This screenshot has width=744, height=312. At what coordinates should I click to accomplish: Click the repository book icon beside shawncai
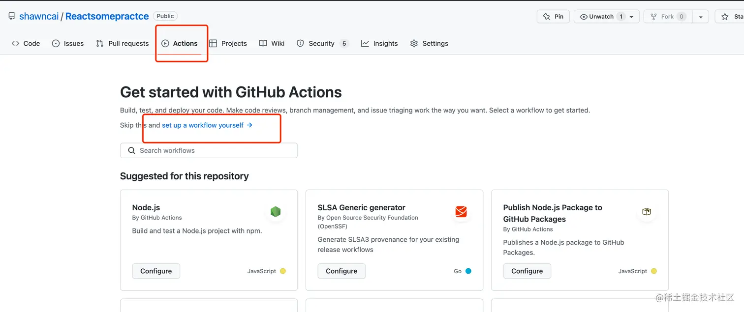click(12, 16)
